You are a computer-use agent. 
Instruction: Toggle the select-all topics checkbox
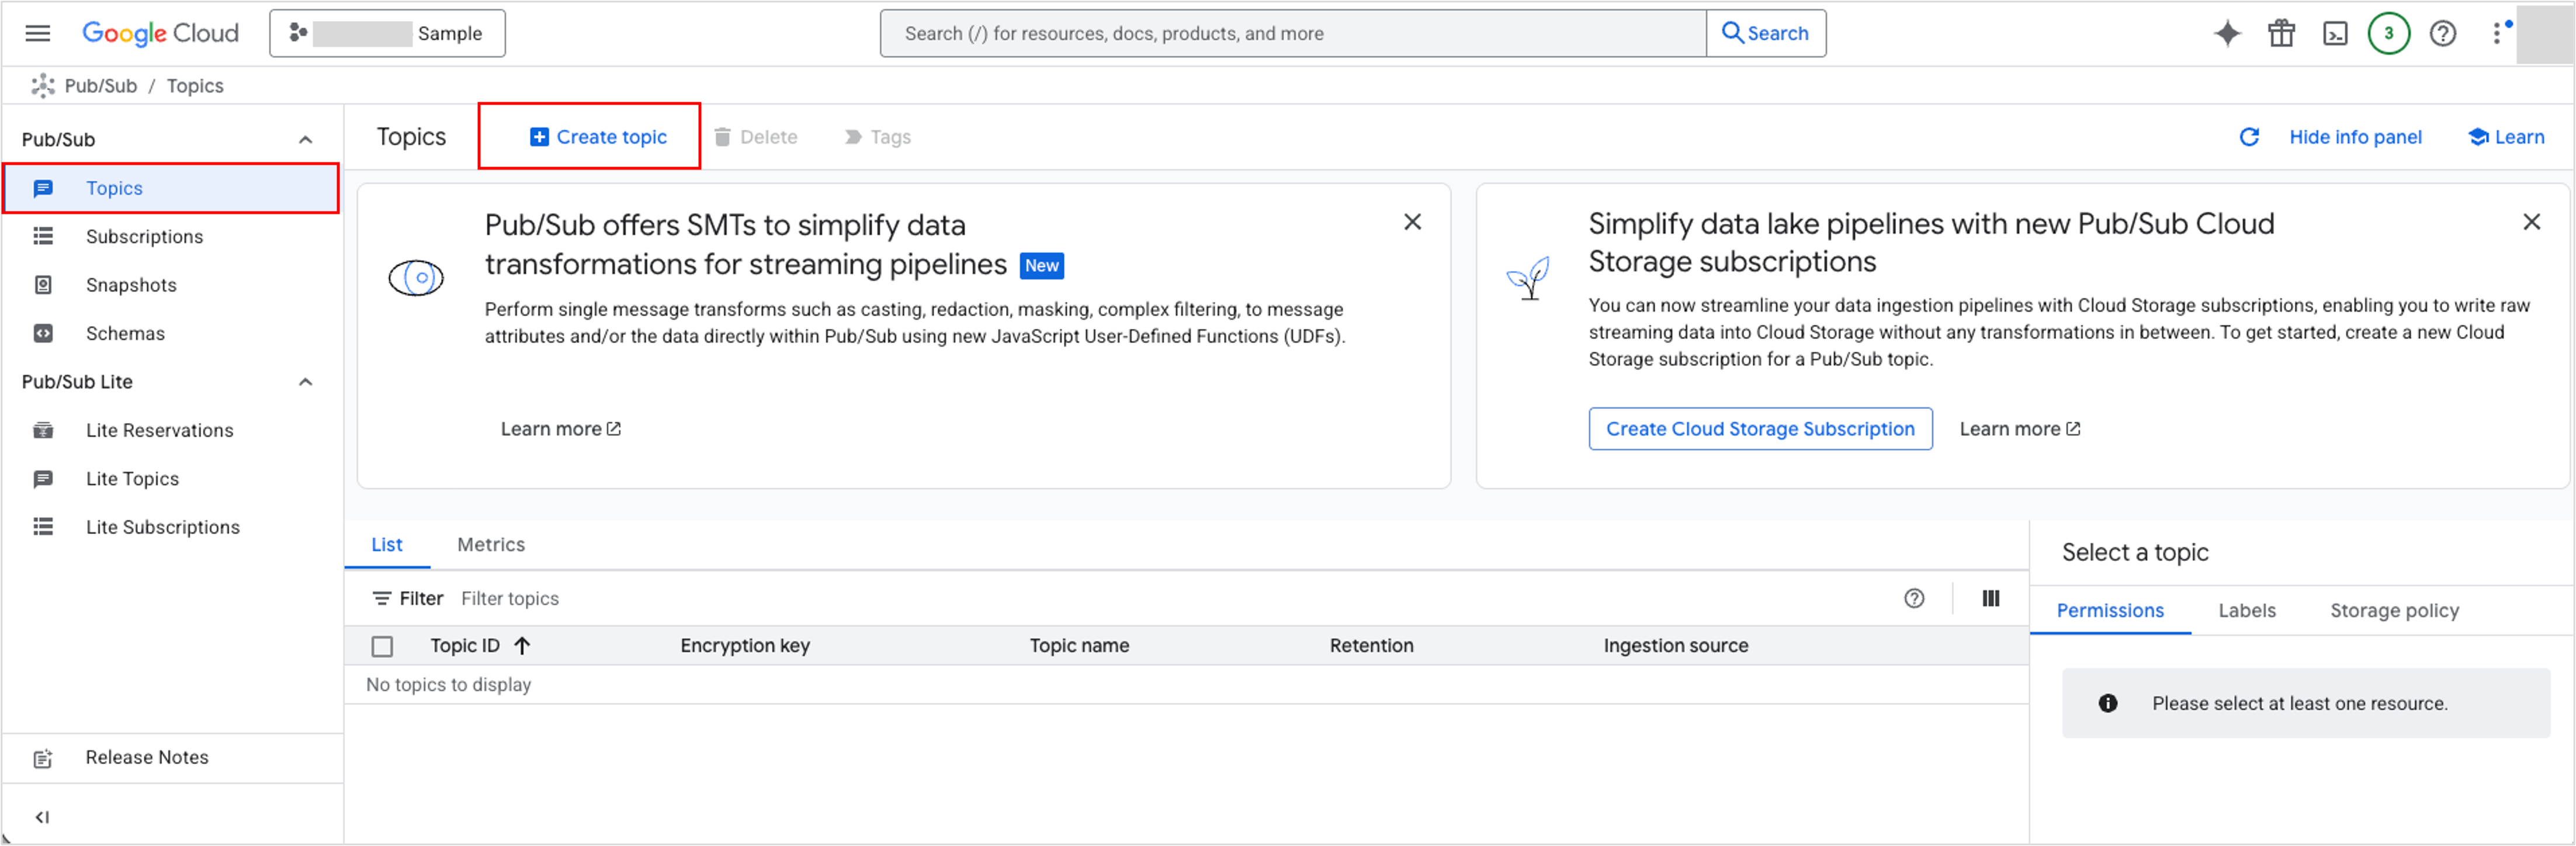click(x=382, y=647)
